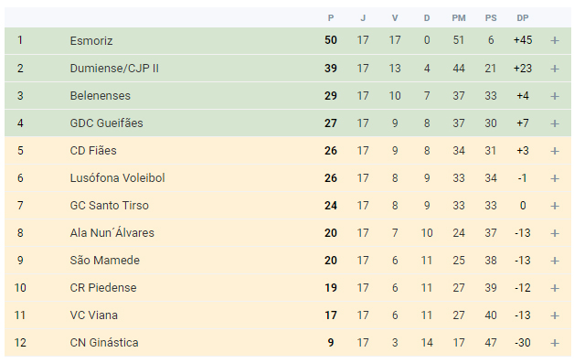The height and width of the screenshot is (363, 574).
Task: Open the plus icon beside Belenenses
Action: click(x=555, y=96)
